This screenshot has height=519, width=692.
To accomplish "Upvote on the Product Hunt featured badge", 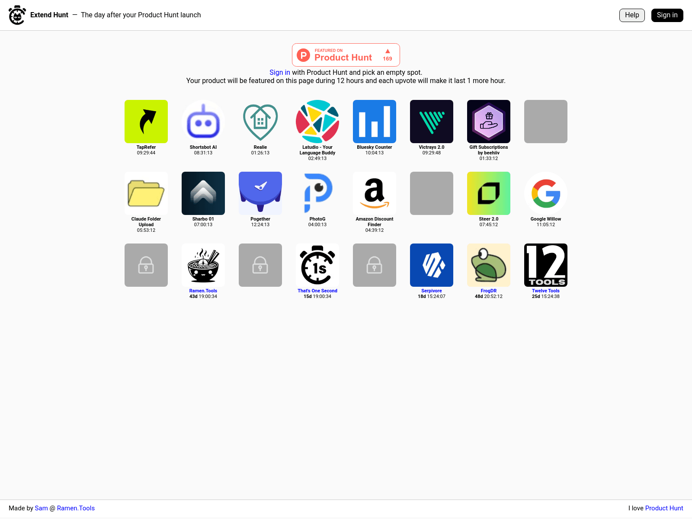I will click(x=386, y=54).
